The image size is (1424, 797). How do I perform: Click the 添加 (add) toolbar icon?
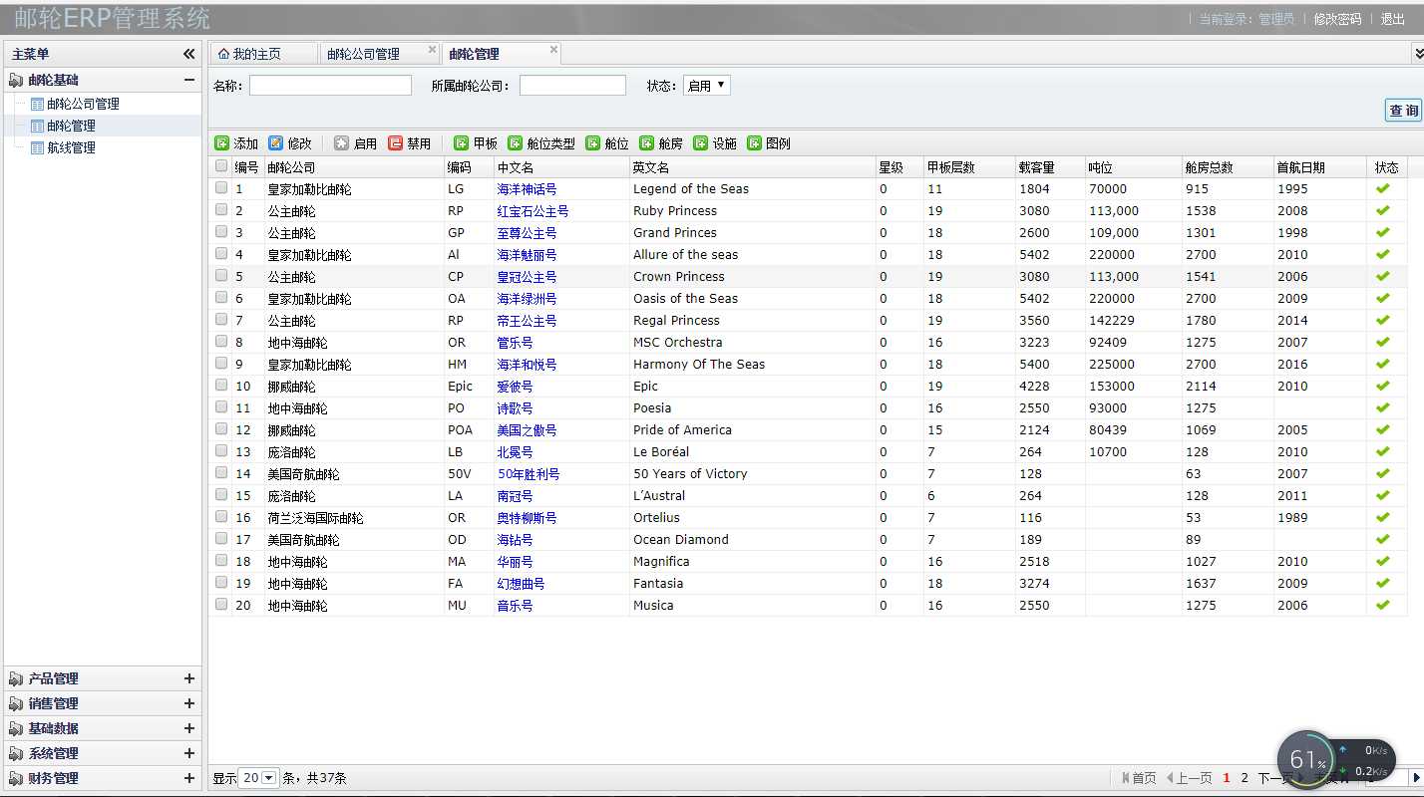[x=221, y=143]
